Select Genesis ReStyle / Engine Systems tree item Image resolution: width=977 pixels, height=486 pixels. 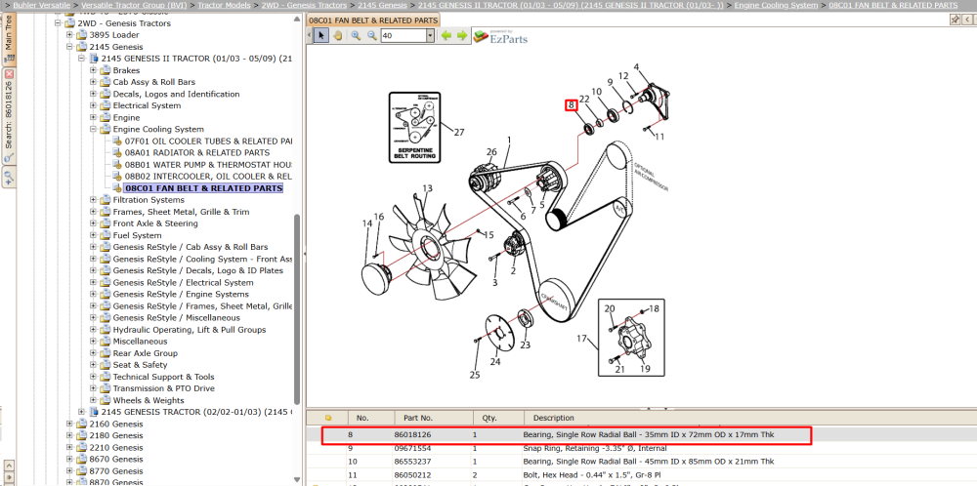point(181,295)
